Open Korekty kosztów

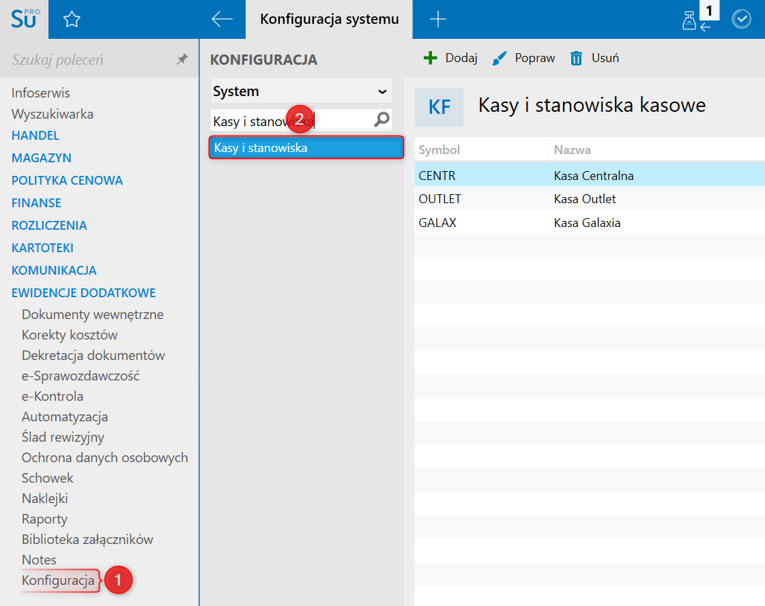(x=70, y=335)
